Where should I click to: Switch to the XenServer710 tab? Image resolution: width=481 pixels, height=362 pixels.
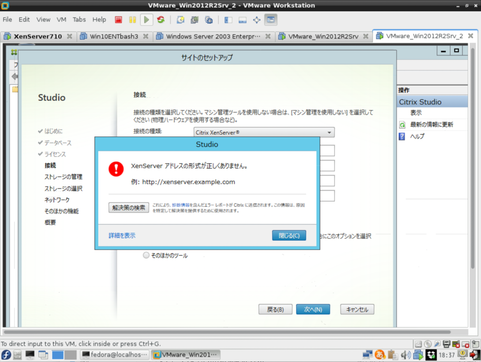(x=38, y=36)
